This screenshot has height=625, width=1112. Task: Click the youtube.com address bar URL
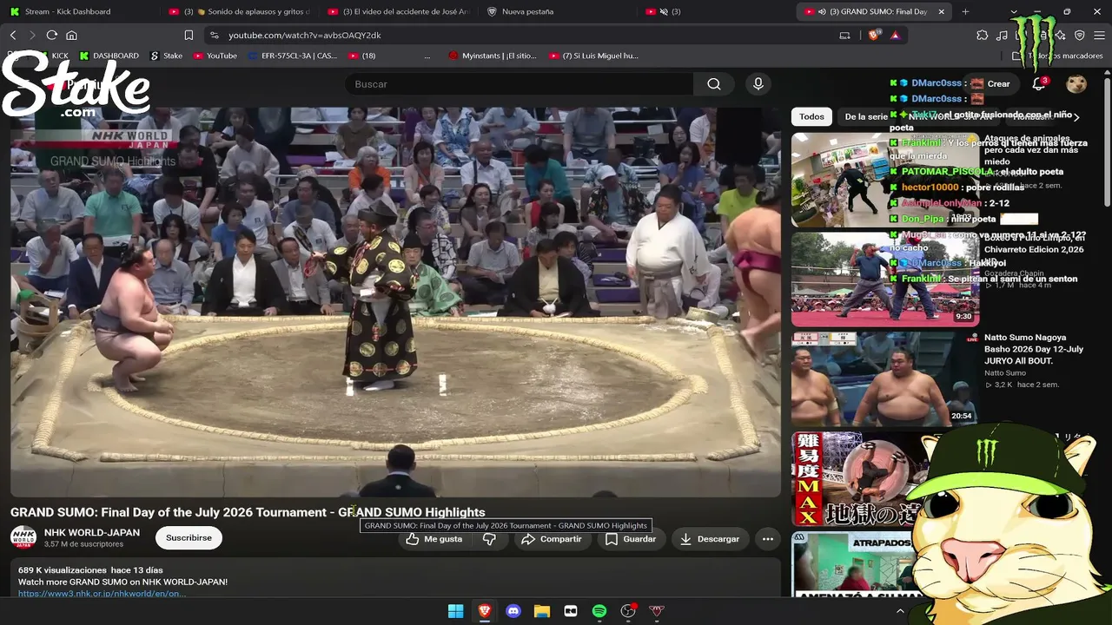[x=305, y=35]
